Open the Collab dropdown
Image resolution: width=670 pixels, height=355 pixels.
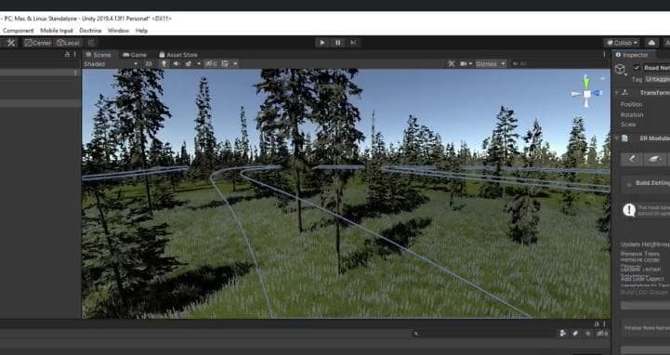pyautogui.click(x=622, y=43)
